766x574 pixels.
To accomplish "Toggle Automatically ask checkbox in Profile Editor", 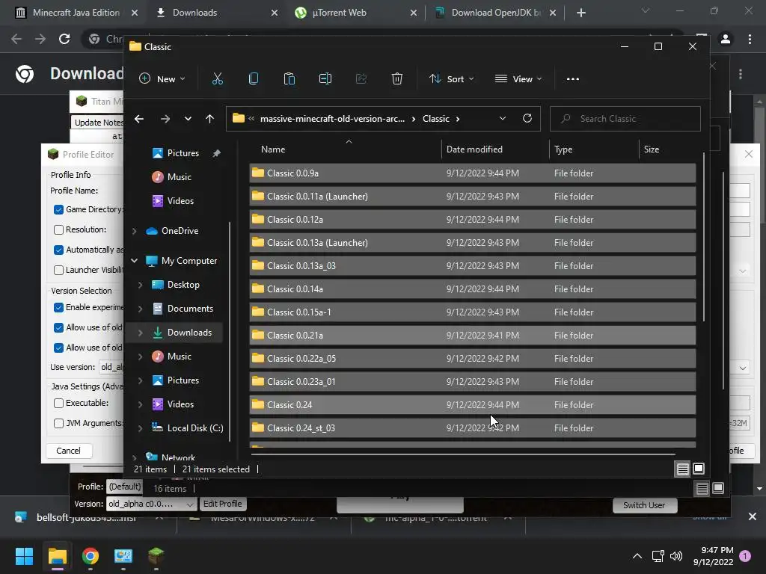I will [x=58, y=250].
